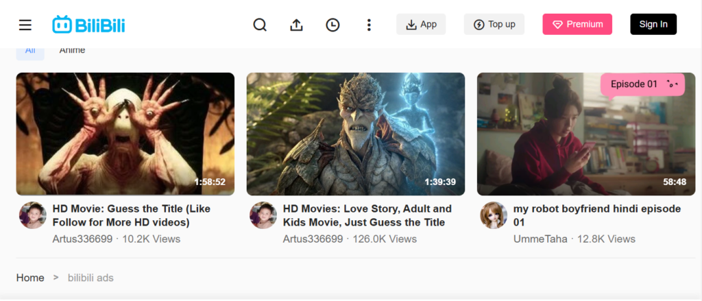The height and width of the screenshot is (301, 702).
Task: Open the three-dot more options menu
Action: click(369, 25)
